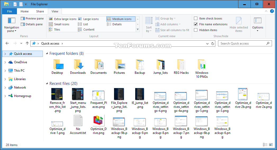Click Size all columns to fit
277x150 pixels.
(x=172, y=30)
